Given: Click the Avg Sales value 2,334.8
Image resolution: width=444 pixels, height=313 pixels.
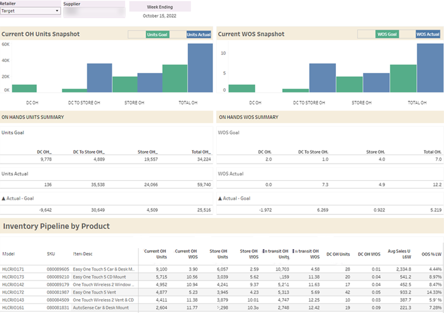Looking at the screenshot, I should coord(403,269).
